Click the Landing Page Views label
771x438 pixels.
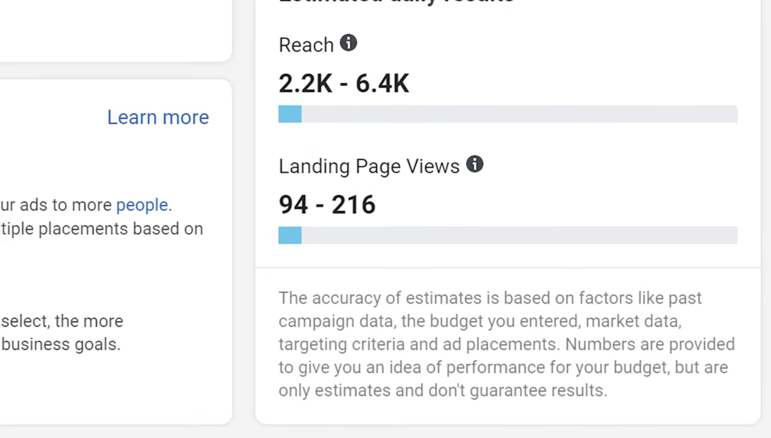pyautogui.click(x=369, y=166)
